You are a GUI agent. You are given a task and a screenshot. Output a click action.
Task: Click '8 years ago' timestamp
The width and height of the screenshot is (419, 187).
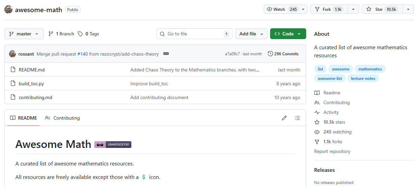coord(288,84)
